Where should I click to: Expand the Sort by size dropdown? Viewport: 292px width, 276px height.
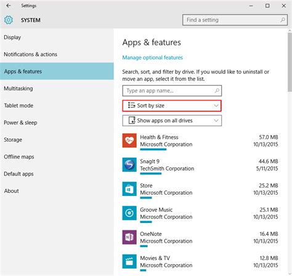pyautogui.click(x=172, y=106)
